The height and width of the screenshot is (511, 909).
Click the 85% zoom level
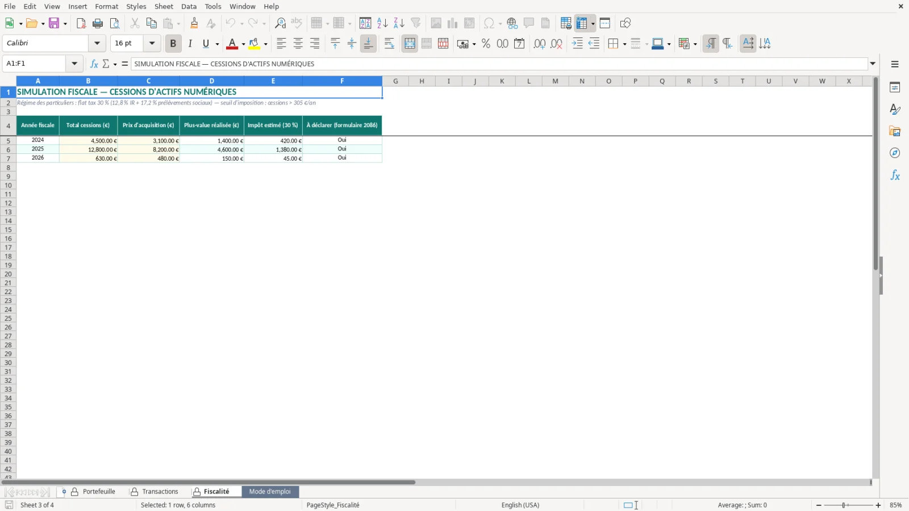[896, 505]
